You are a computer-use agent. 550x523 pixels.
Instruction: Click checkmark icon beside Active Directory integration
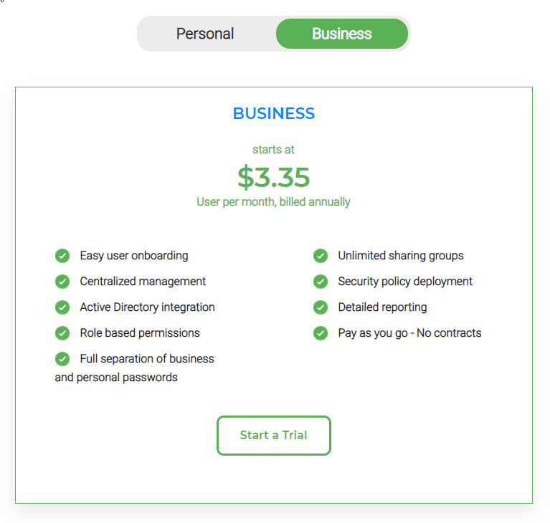(x=62, y=307)
